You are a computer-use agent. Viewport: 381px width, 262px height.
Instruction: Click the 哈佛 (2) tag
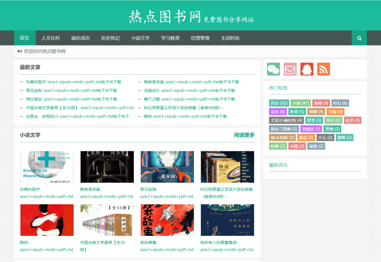[278, 146]
